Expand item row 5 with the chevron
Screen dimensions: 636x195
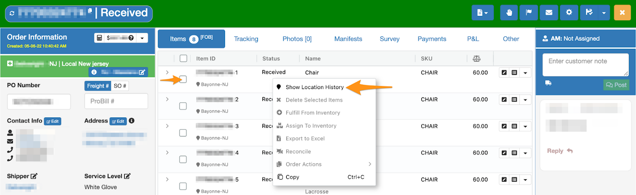[x=167, y=179]
